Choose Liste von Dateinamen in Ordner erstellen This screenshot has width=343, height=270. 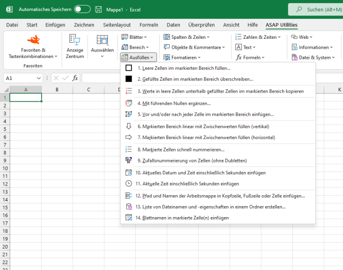pos(218,207)
